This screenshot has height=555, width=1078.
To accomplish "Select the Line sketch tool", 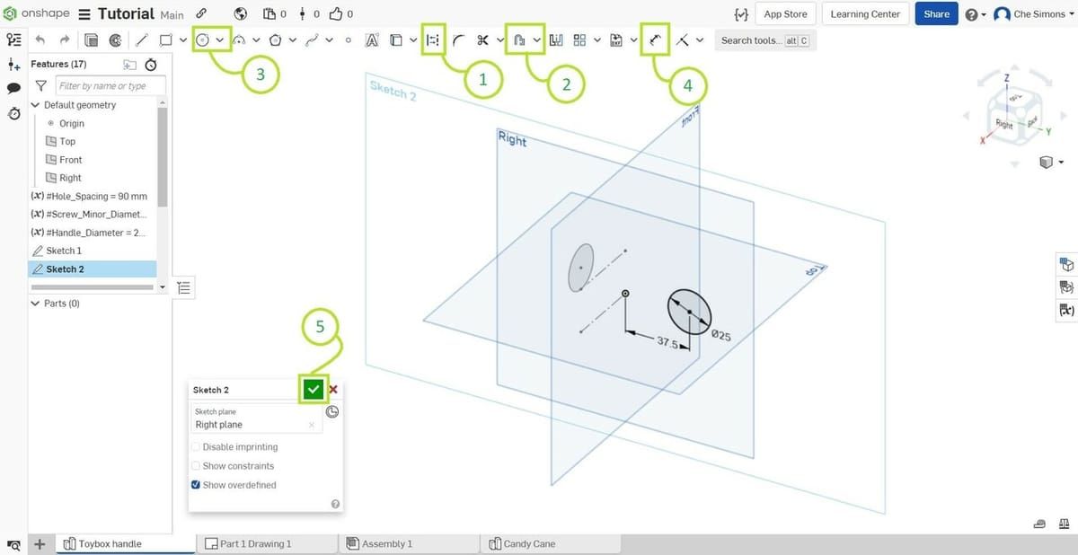I will tap(141, 40).
